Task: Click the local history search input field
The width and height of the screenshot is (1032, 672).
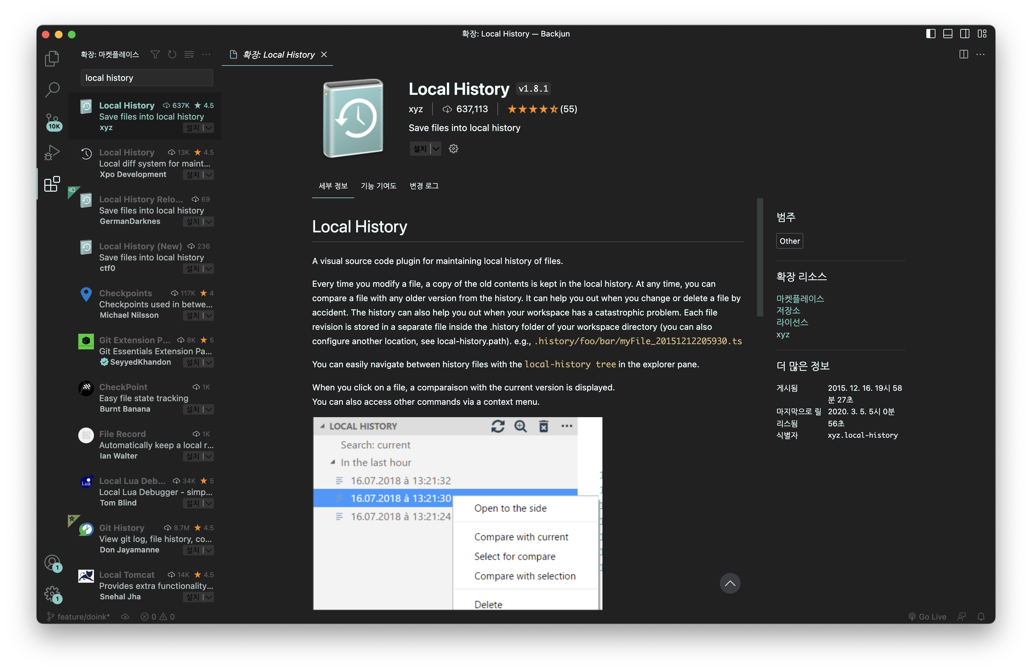Action: click(146, 78)
